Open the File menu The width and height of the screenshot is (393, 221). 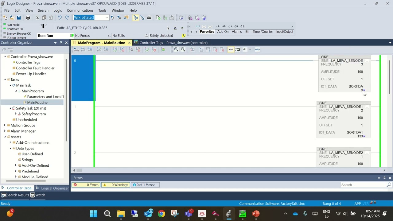(x=7, y=10)
